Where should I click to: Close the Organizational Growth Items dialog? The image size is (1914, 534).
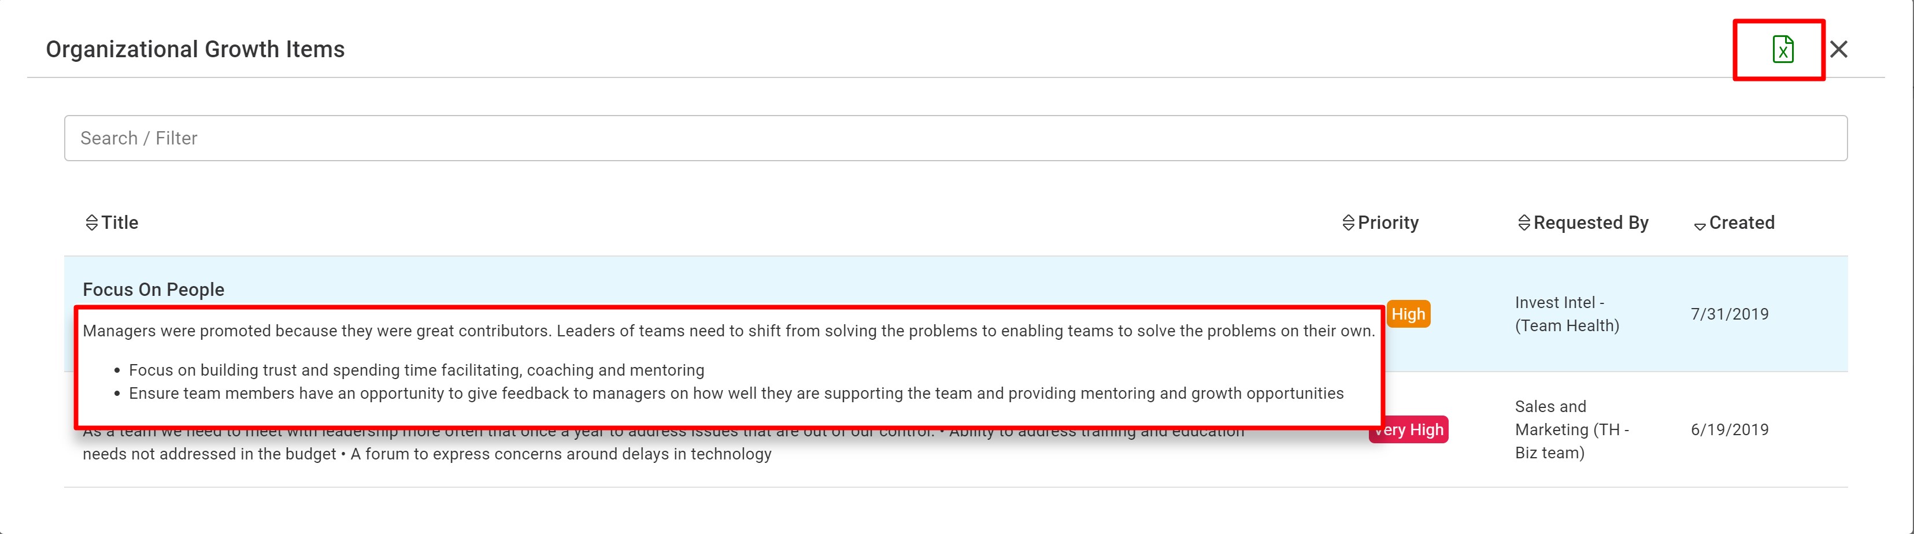tap(1839, 49)
